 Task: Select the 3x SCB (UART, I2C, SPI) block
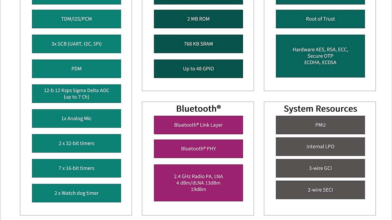(76, 44)
